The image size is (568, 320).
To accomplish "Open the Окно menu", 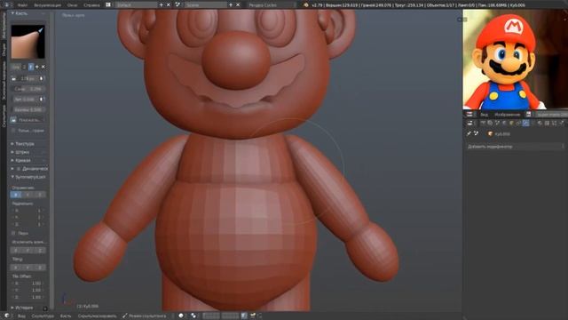I will (72, 5).
